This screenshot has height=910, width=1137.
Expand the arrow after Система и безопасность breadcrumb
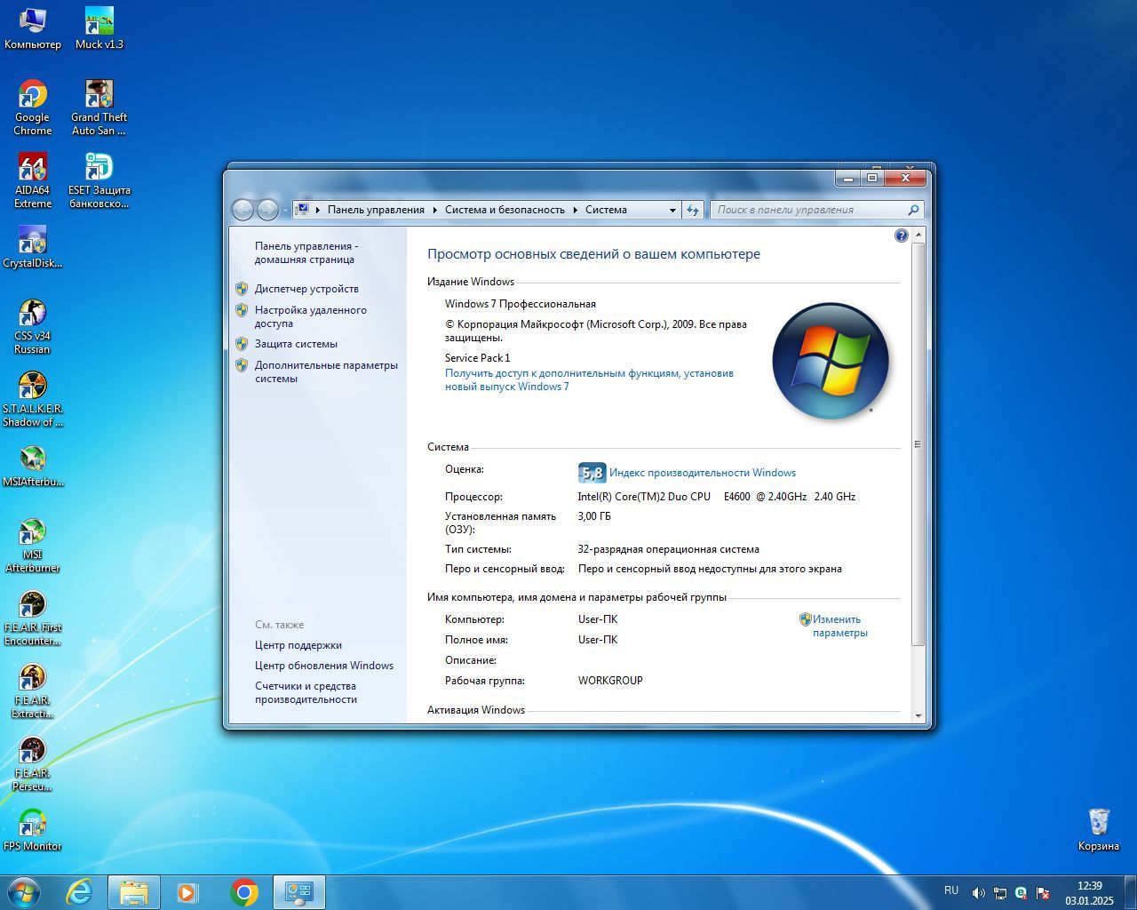click(x=576, y=210)
